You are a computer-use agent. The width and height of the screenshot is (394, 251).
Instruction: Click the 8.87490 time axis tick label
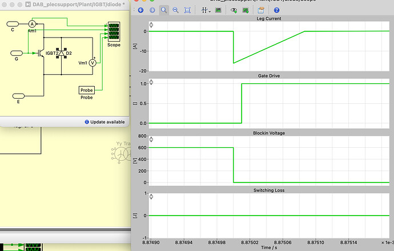click(151, 242)
